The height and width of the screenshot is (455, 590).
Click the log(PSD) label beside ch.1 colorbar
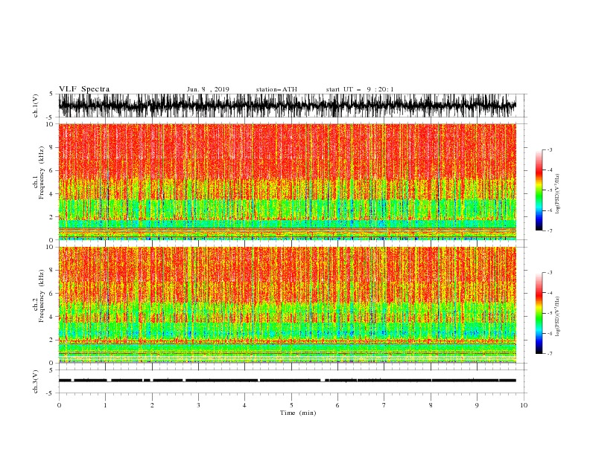(x=557, y=193)
